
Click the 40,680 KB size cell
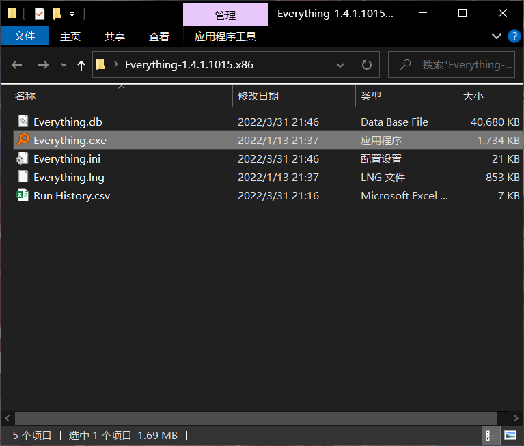pyautogui.click(x=495, y=122)
